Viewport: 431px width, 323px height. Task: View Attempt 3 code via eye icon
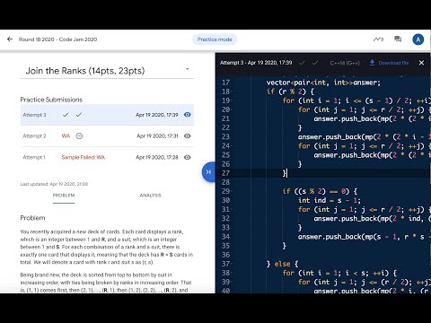pyautogui.click(x=188, y=115)
